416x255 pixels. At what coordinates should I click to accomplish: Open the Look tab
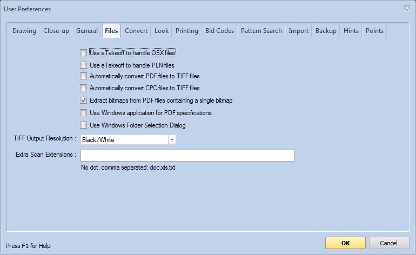[162, 31]
